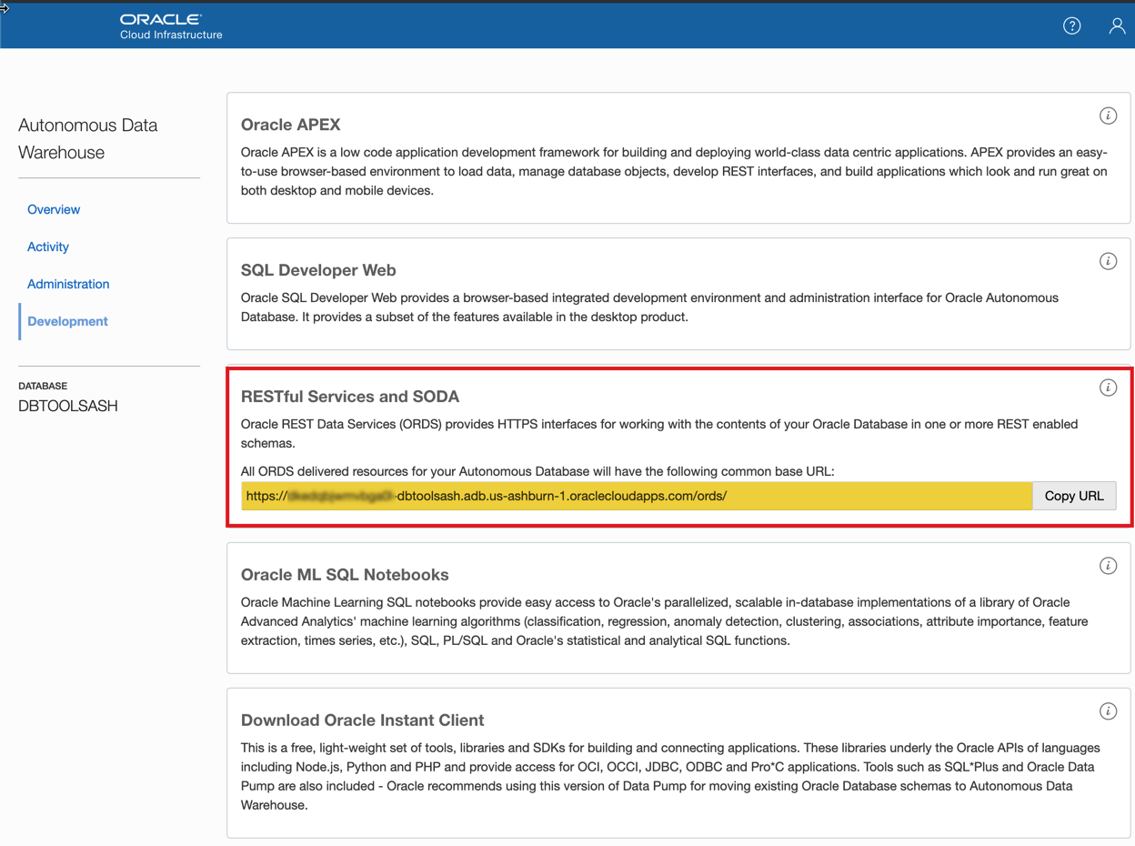Click the info icon on SQL Developer Web card
The image size is (1135, 846).
coord(1108,261)
